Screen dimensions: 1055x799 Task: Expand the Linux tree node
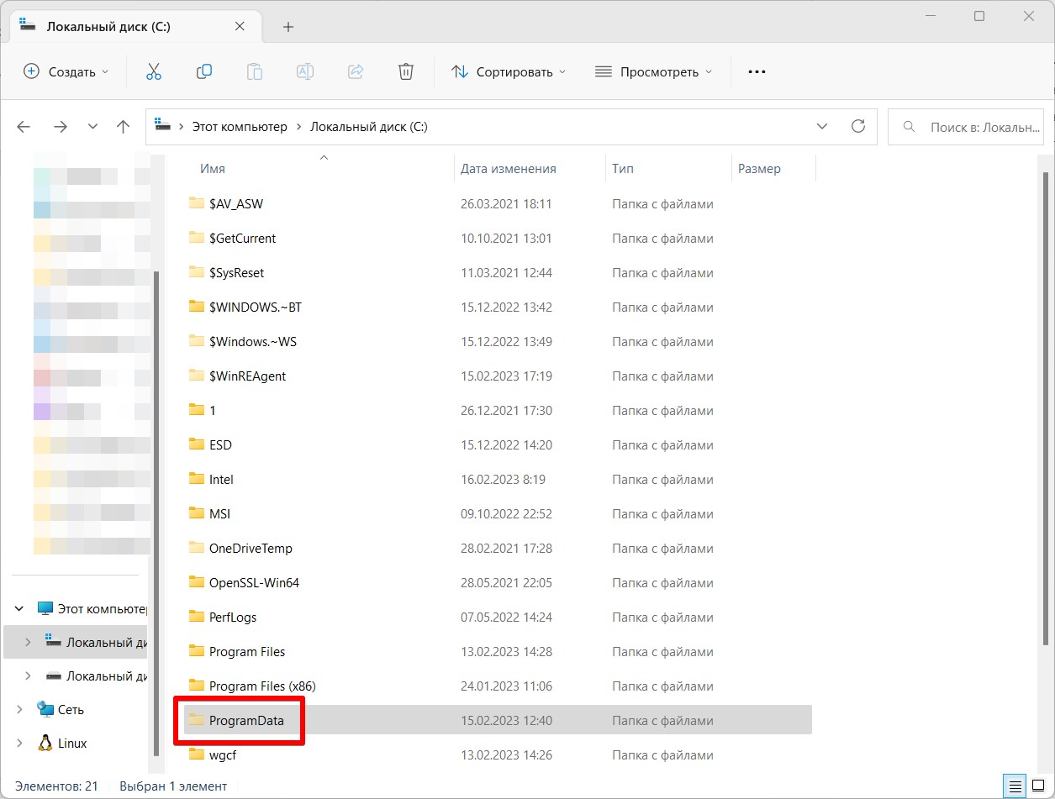point(19,743)
